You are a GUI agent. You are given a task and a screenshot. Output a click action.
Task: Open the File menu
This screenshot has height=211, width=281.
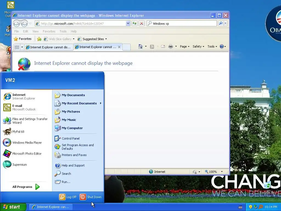pyautogui.click(x=16, y=31)
